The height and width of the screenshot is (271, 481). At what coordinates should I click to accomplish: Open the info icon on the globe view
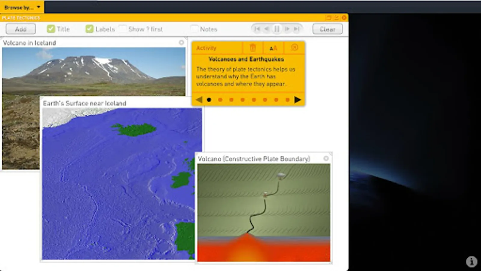[x=471, y=261]
